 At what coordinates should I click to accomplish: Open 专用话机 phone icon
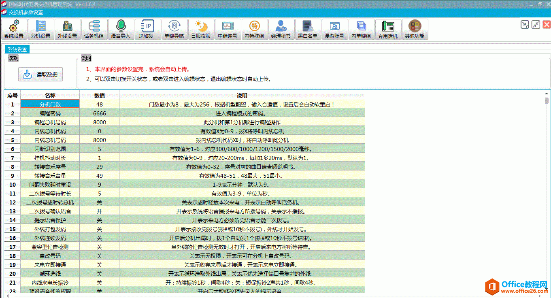pos(388,30)
